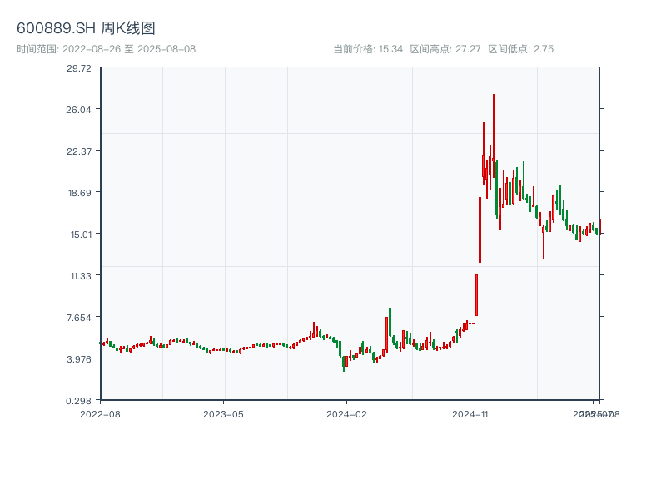The image size is (666, 499).
Task: Click the last red candlestick at chart's right edge
Action: [600, 225]
